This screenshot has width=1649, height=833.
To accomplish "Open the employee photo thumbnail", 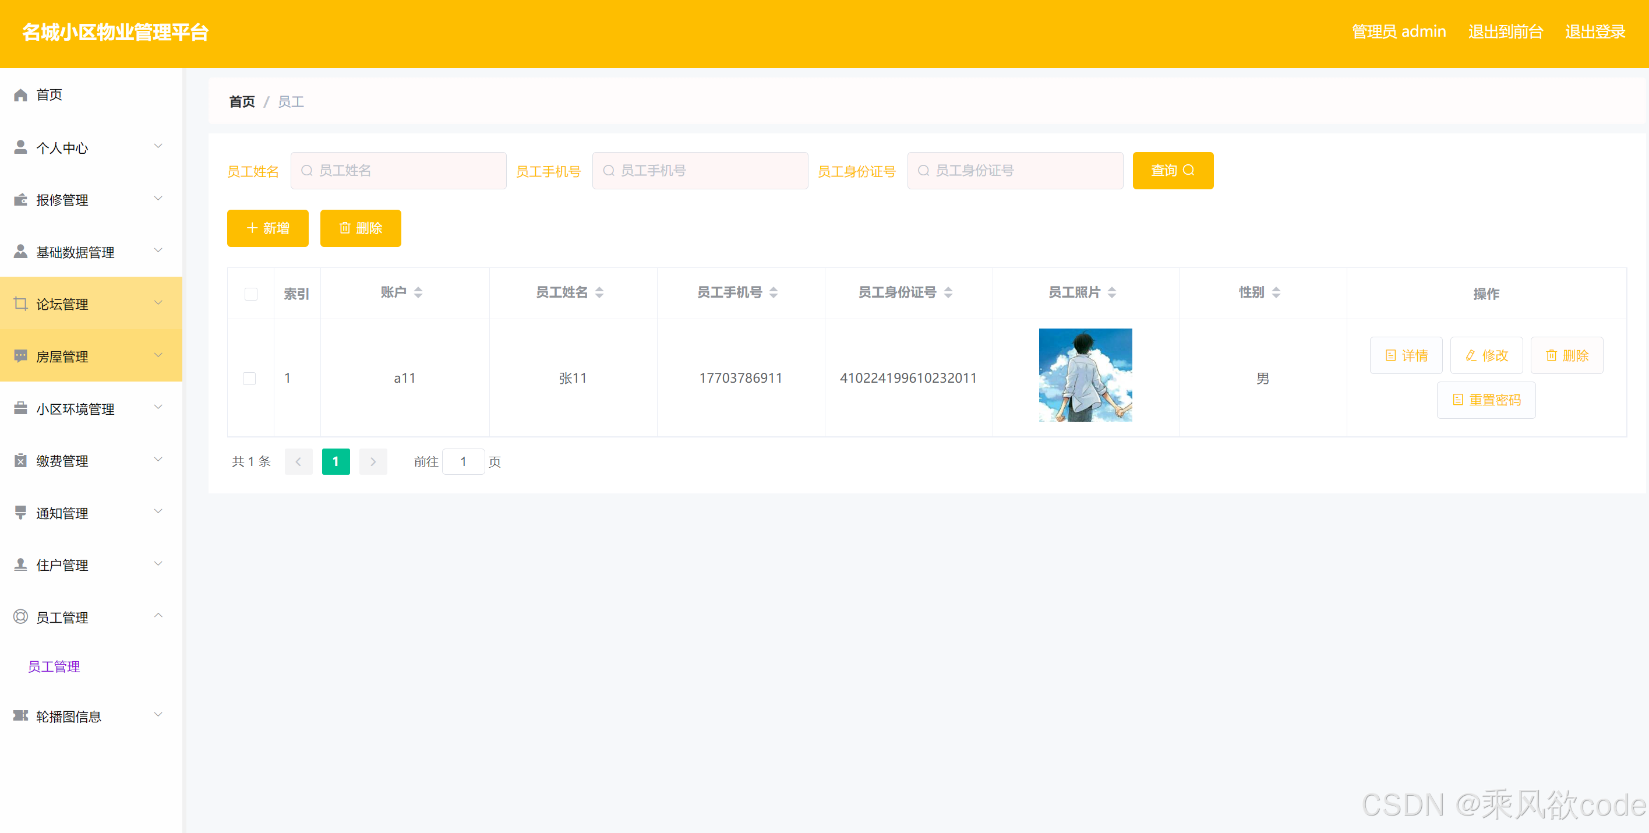I will [1085, 375].
